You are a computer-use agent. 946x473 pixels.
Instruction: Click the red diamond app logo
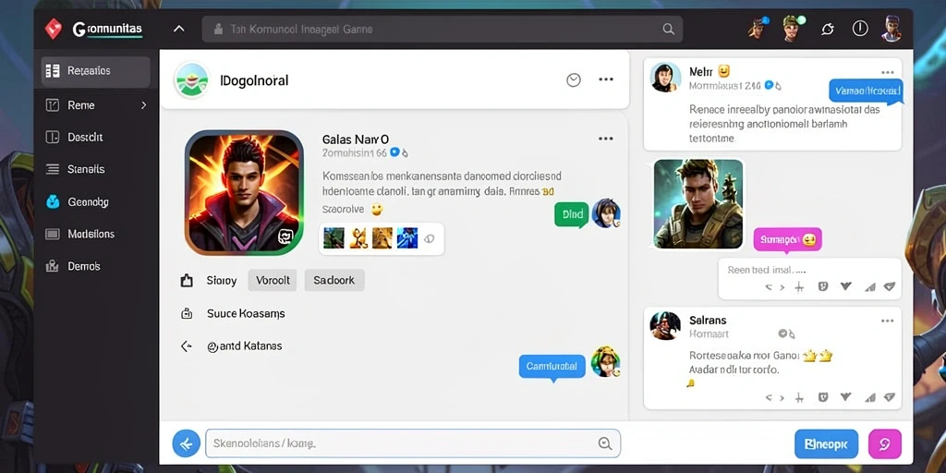click(54, 29)
